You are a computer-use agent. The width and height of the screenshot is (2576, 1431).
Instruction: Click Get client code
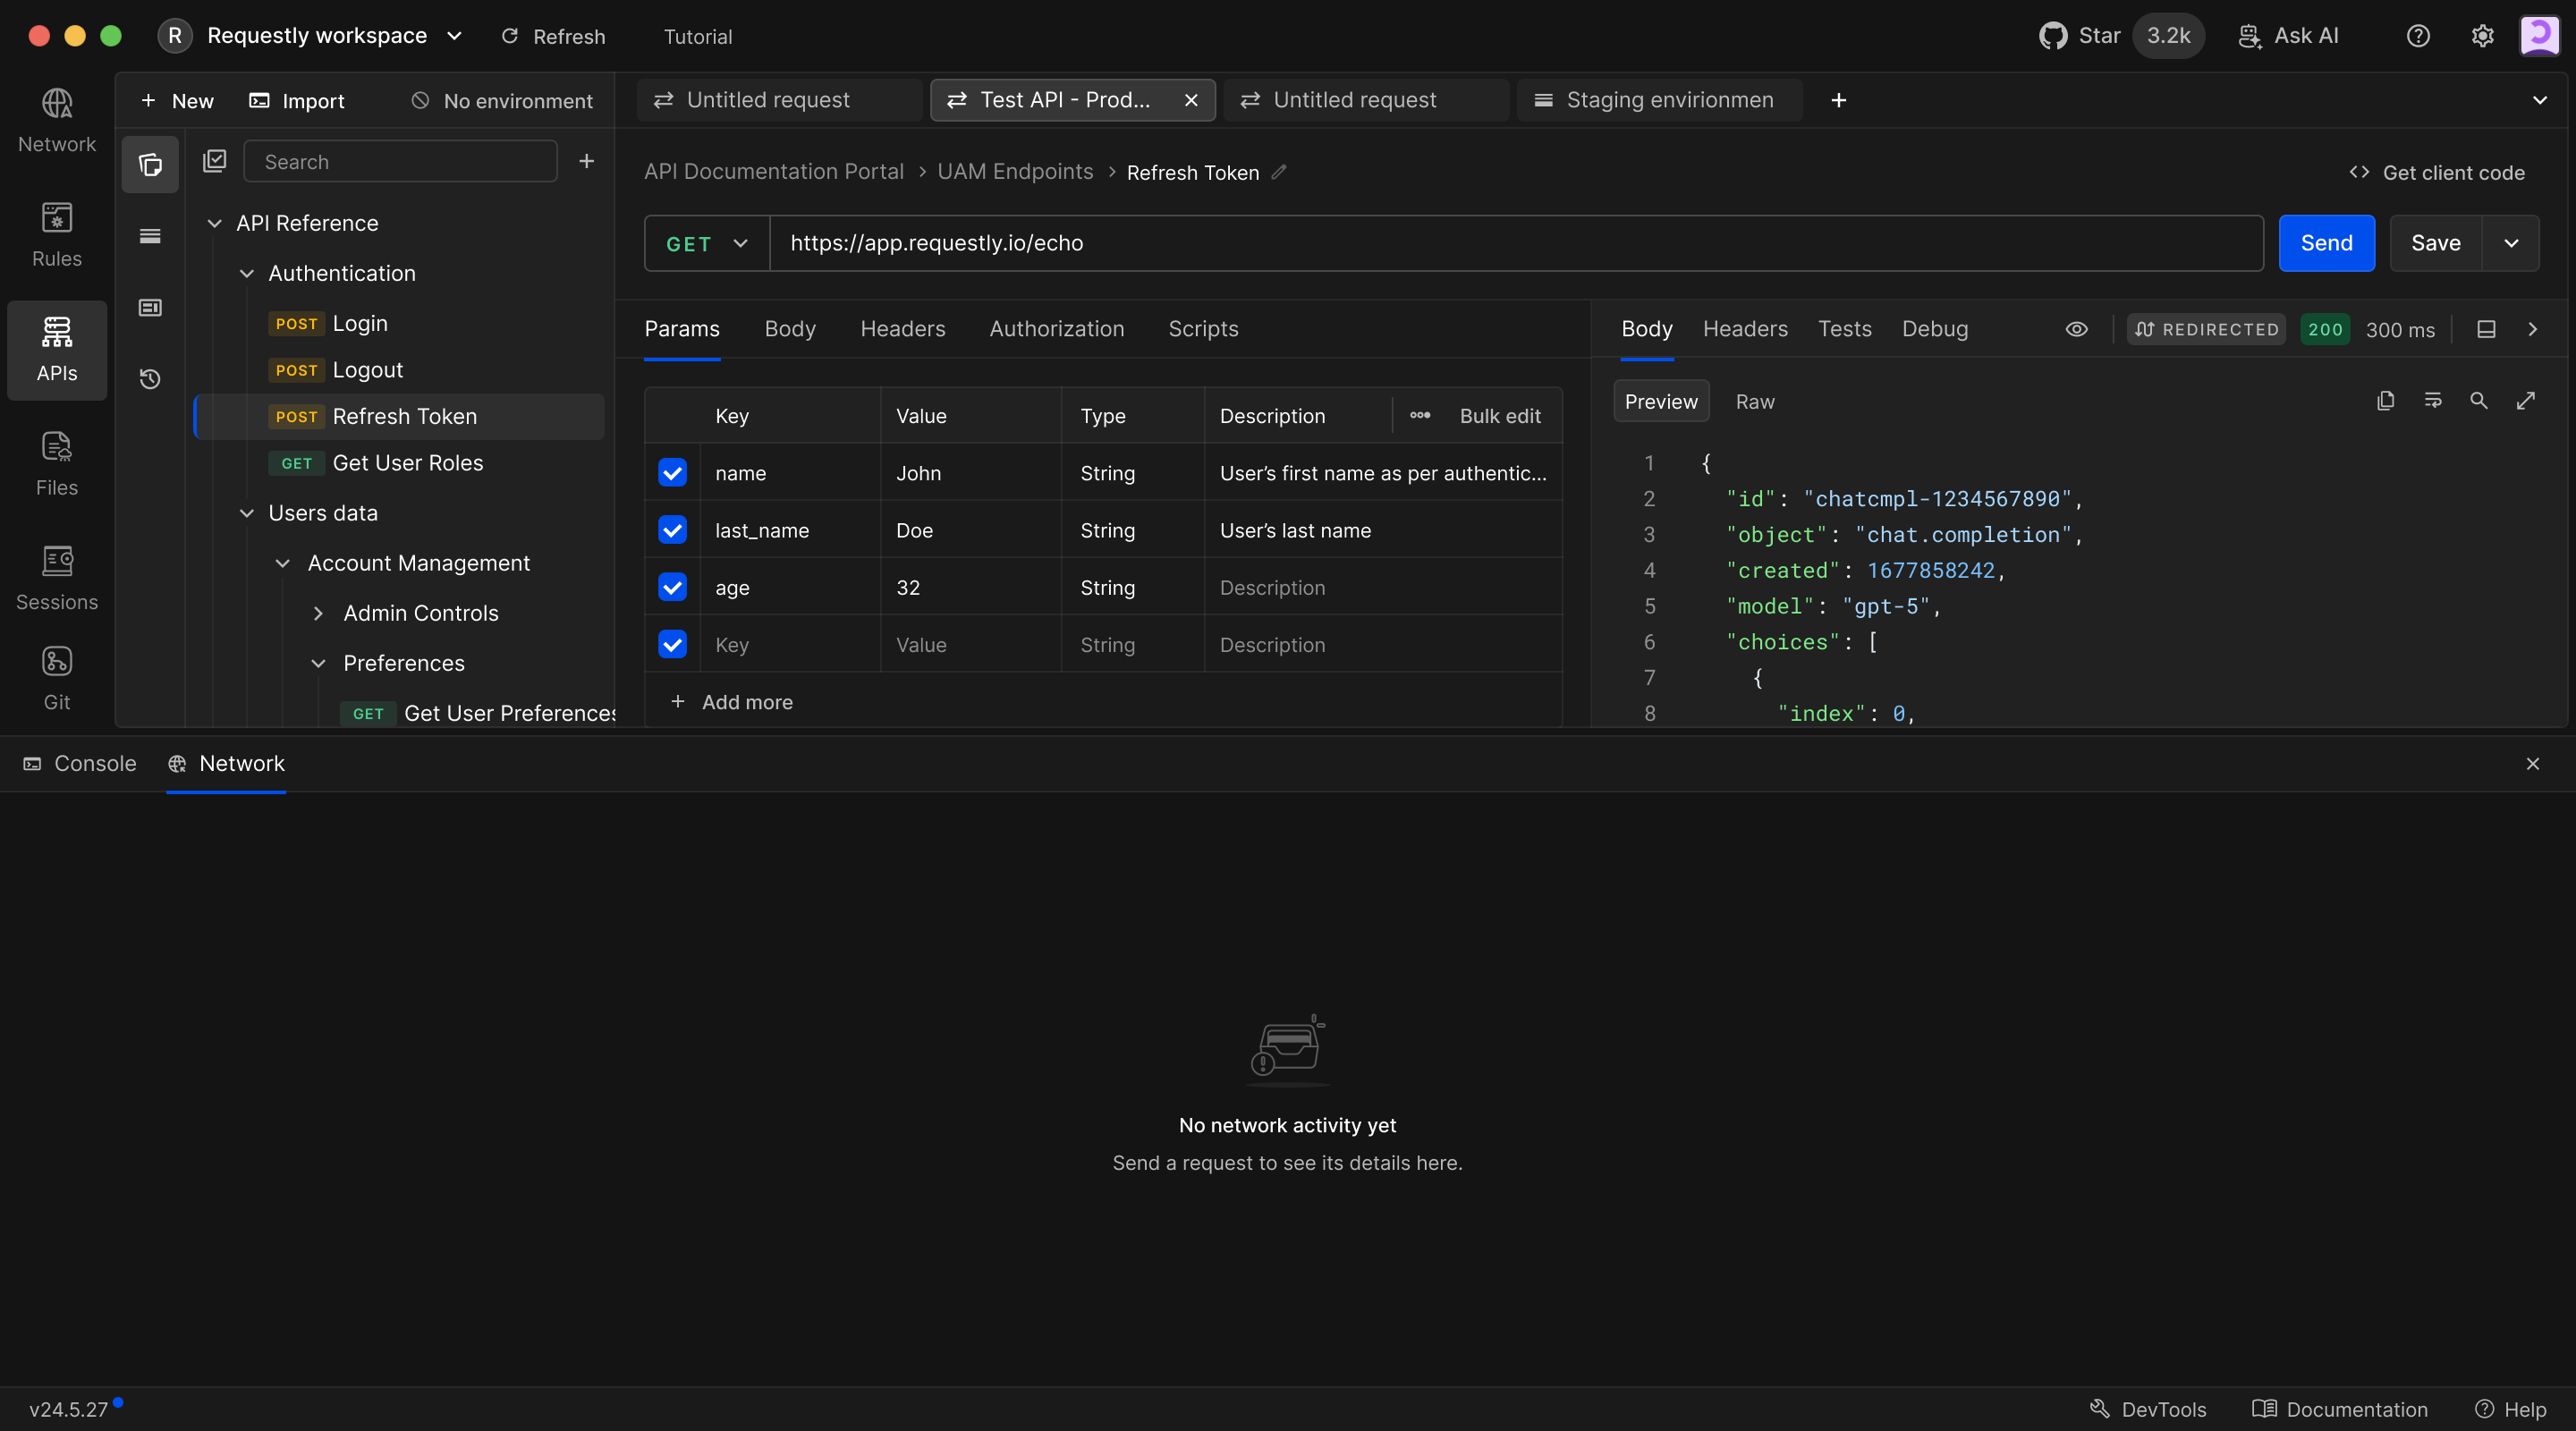pos(2437,172)
